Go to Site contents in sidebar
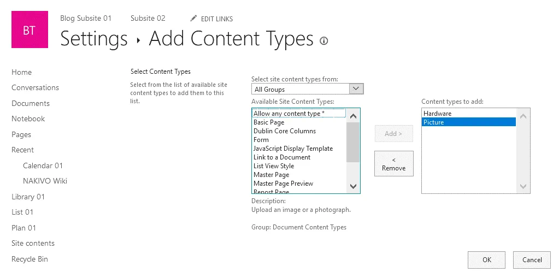Image resolution: width=553 pixels, height=272 pixels. tap(33, 244)
